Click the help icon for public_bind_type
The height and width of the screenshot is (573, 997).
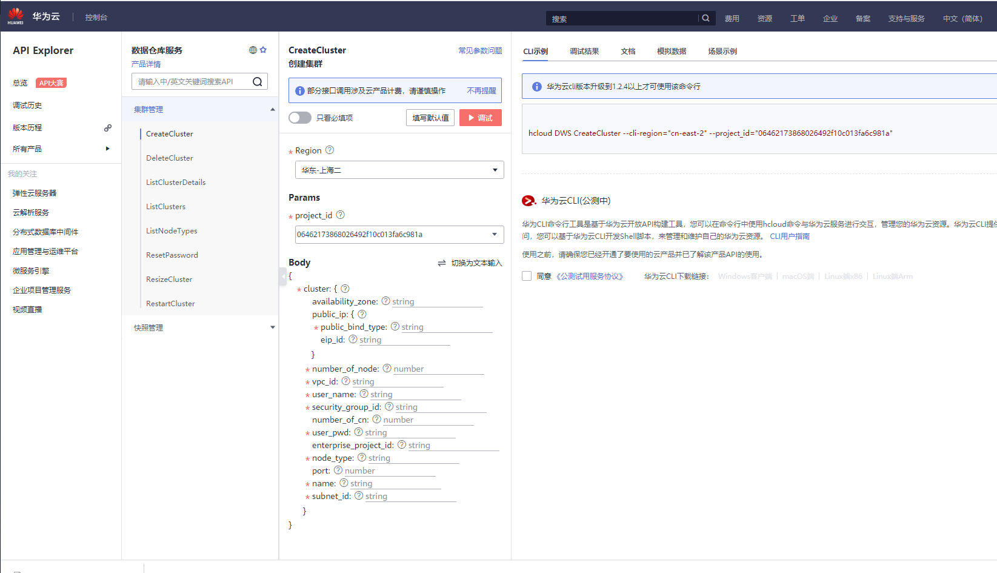pos(395,326)
